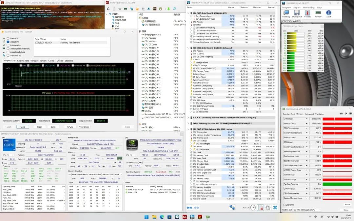Click the green download arrow in AIDA64 toolbar
Screen dimensions: 354x221
tap(168, 9)
